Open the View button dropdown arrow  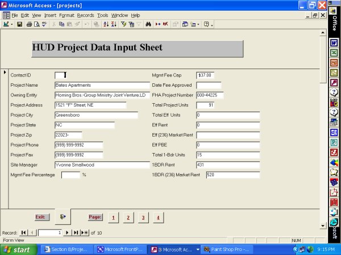11,25
